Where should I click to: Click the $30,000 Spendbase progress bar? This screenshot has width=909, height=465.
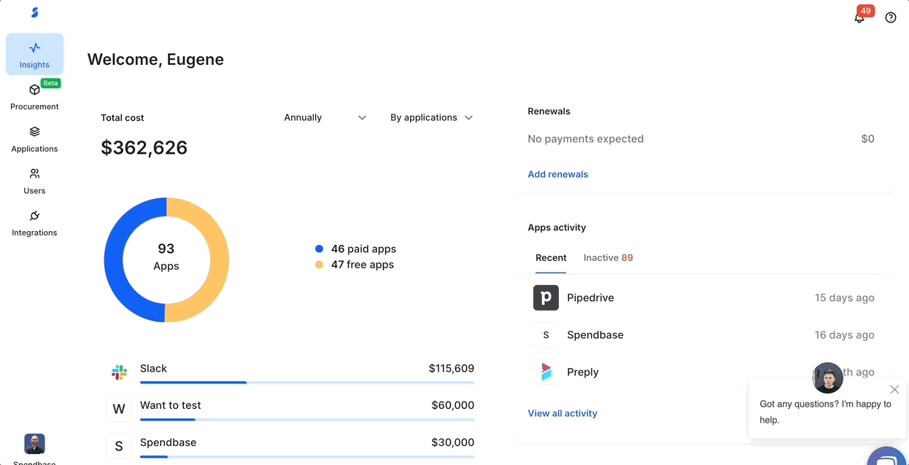(307, 456)
